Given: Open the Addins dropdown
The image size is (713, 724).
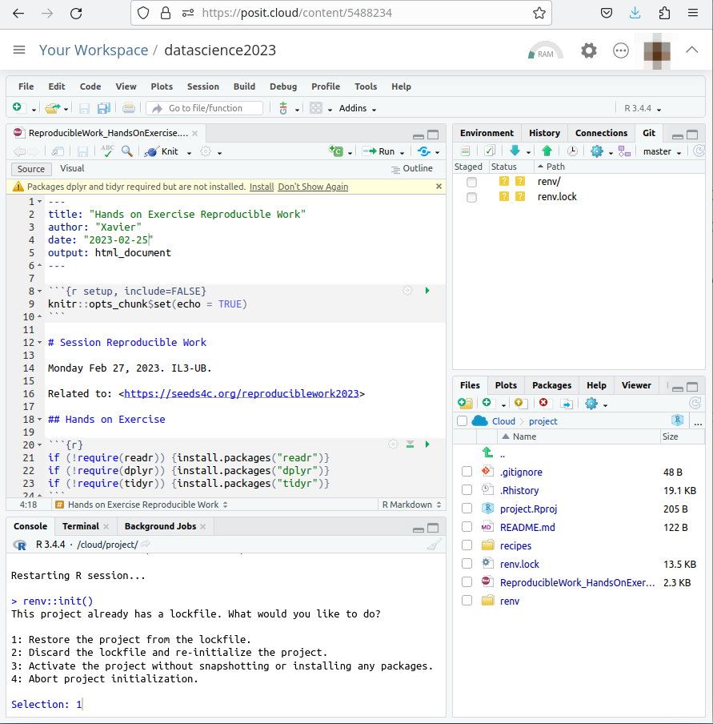Looking at the screenshot, I should (358, 108).
